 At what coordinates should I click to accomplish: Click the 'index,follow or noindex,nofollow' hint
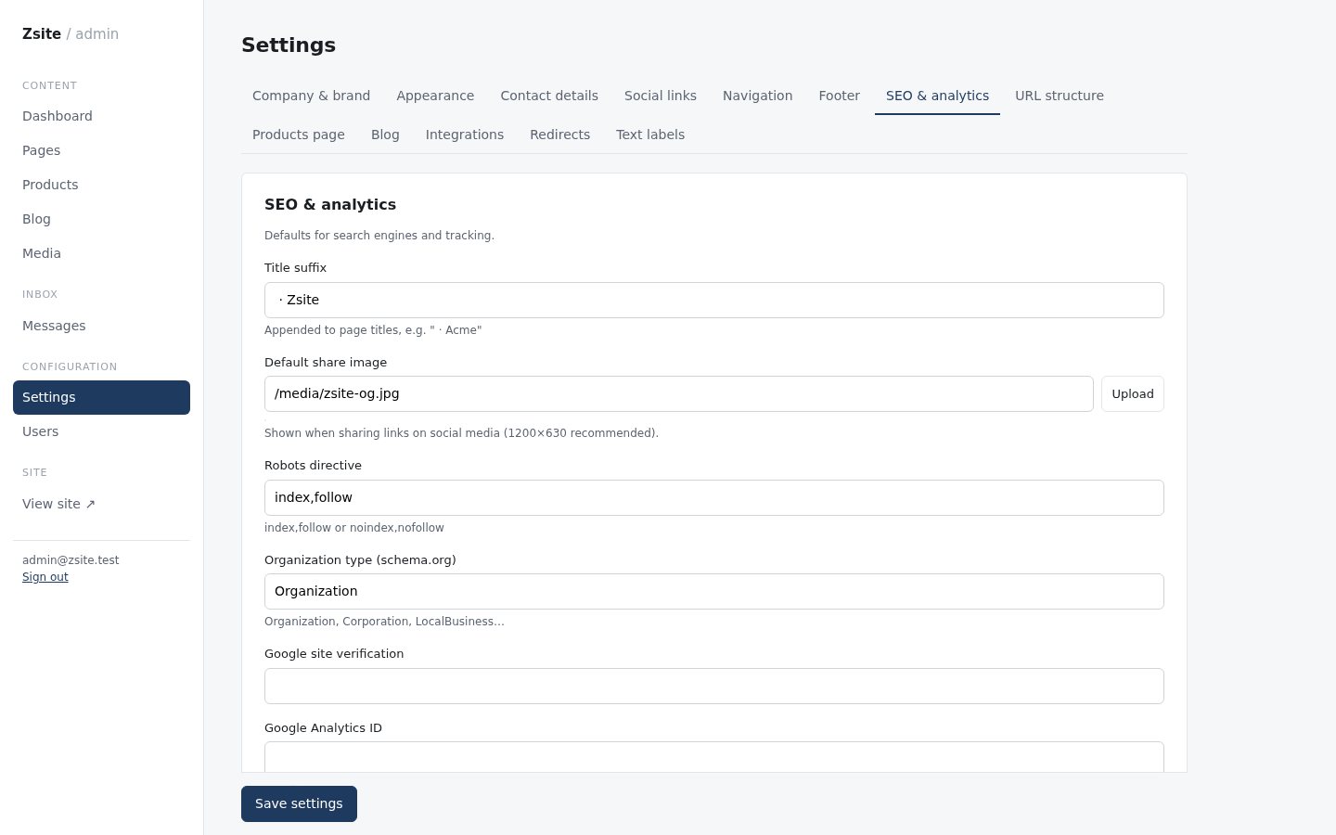pos(354,528)
